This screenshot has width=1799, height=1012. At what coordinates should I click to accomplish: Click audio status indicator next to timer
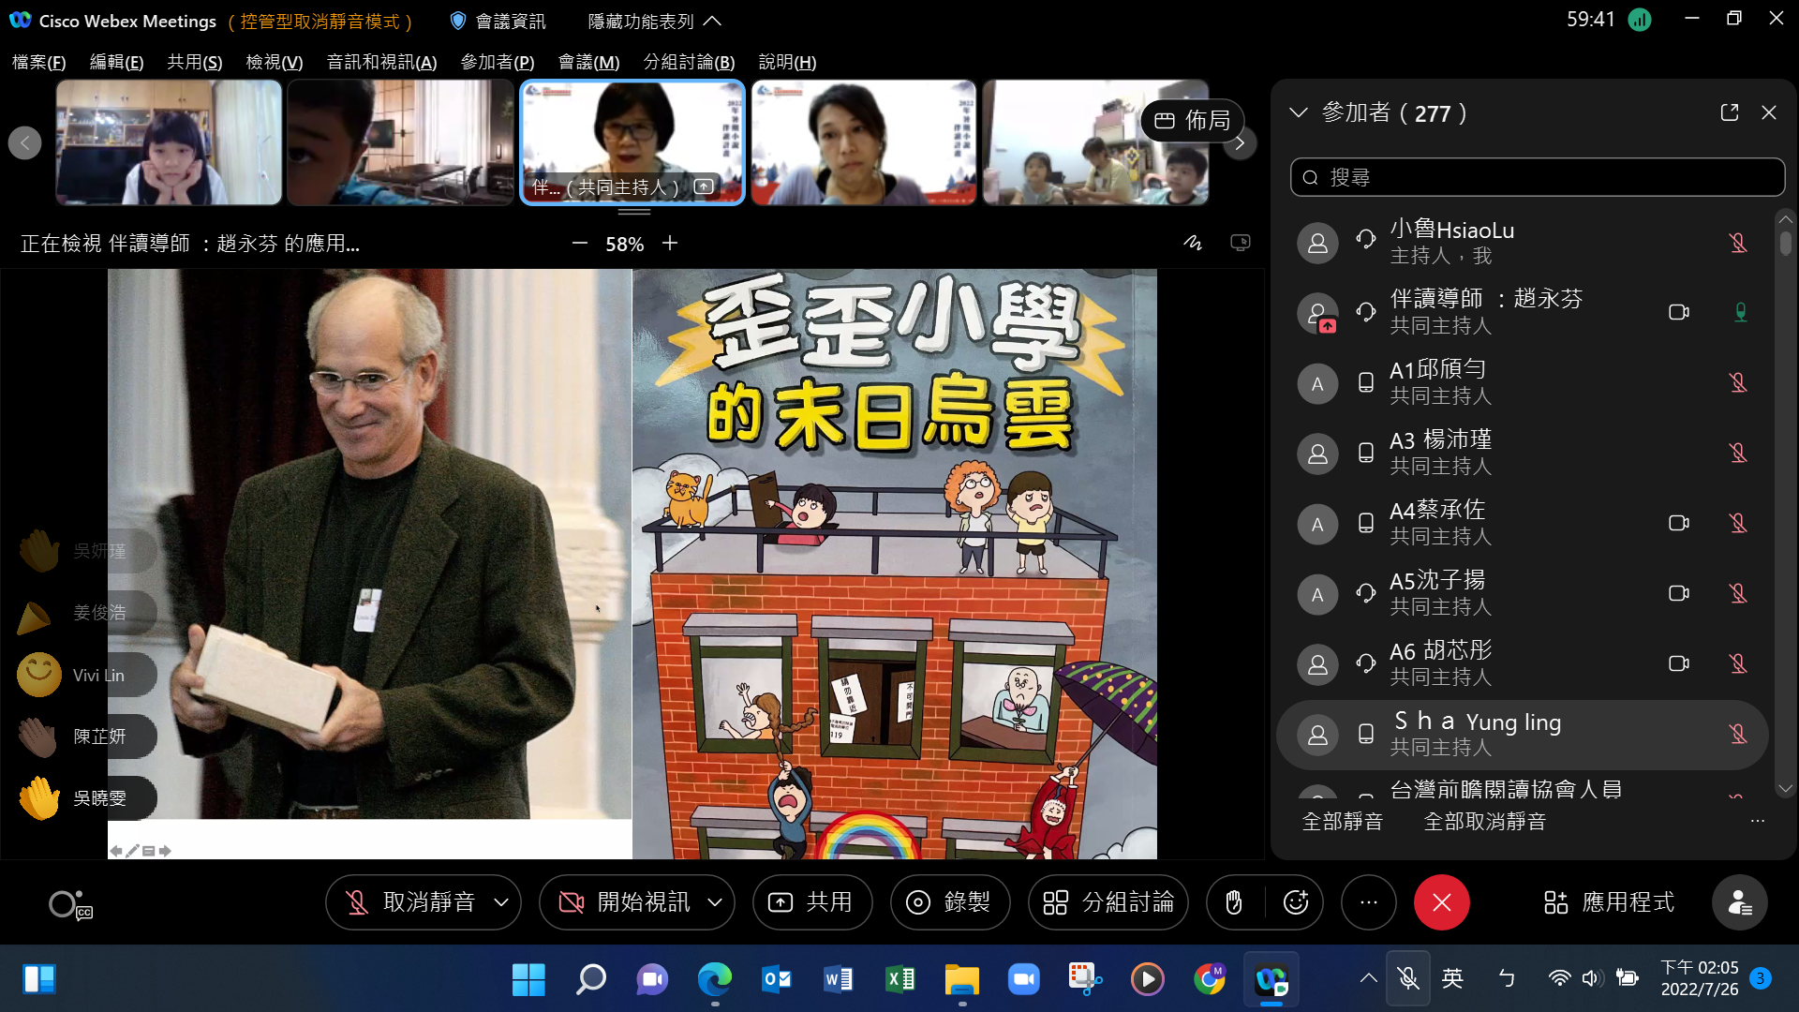pos(1639,20)
